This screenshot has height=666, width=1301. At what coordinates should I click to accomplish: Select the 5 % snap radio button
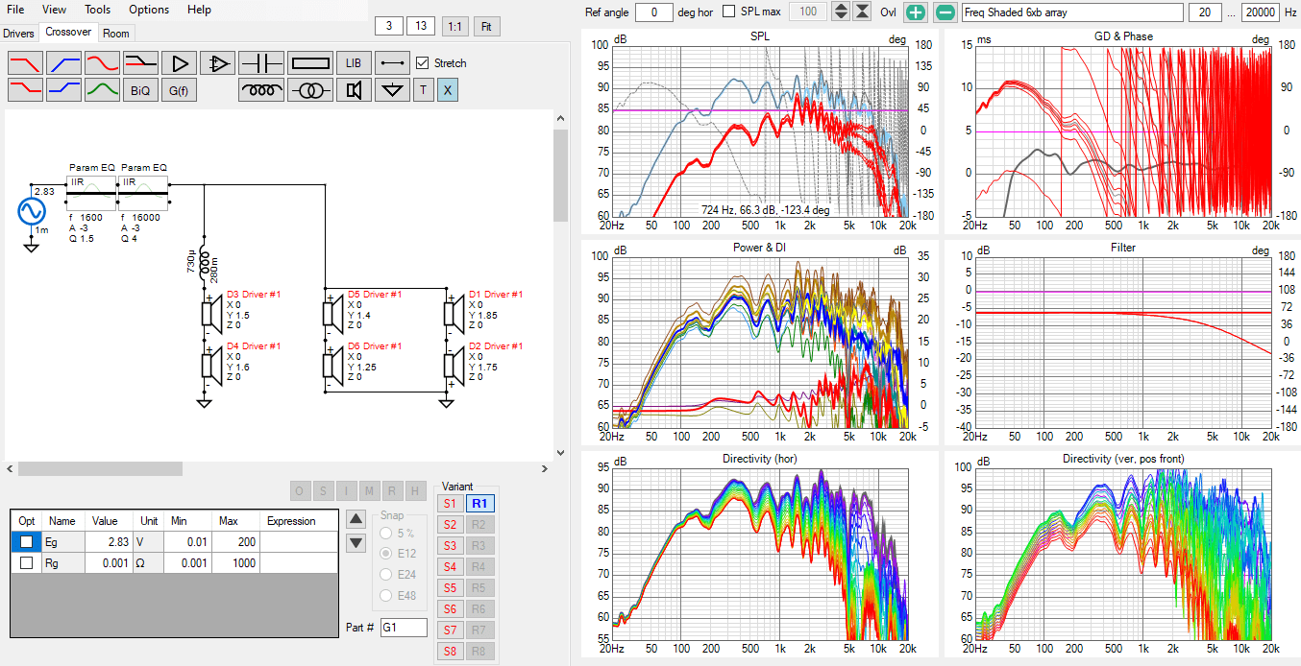(x=387, y=533)
